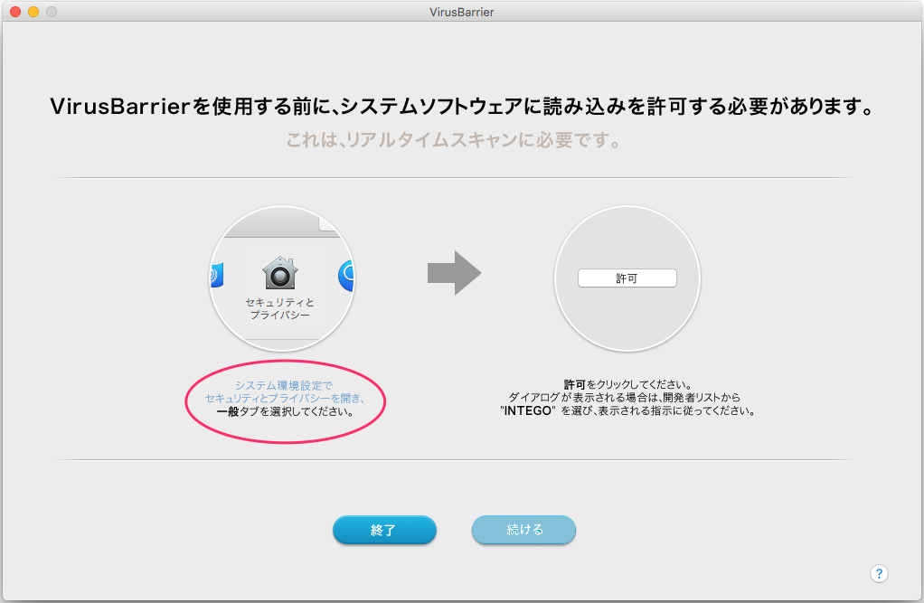Image resolution: width=924 pixels, height=603 pixels.
Task: Click the text 許可をクリックしてください
Action: tap(627, 385)
